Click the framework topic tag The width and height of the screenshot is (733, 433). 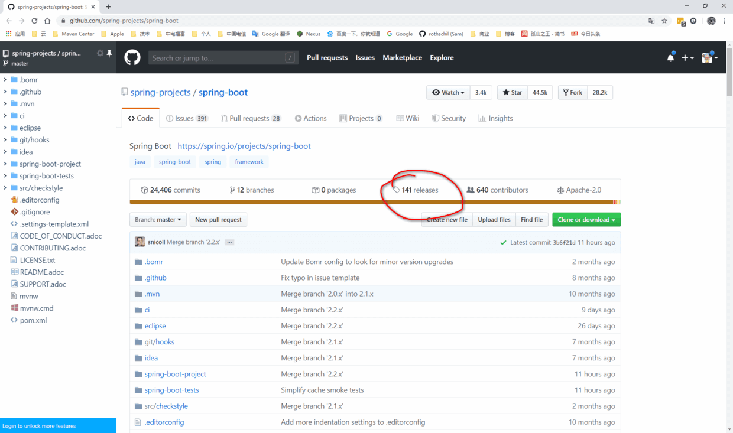(x=249, y=162)
